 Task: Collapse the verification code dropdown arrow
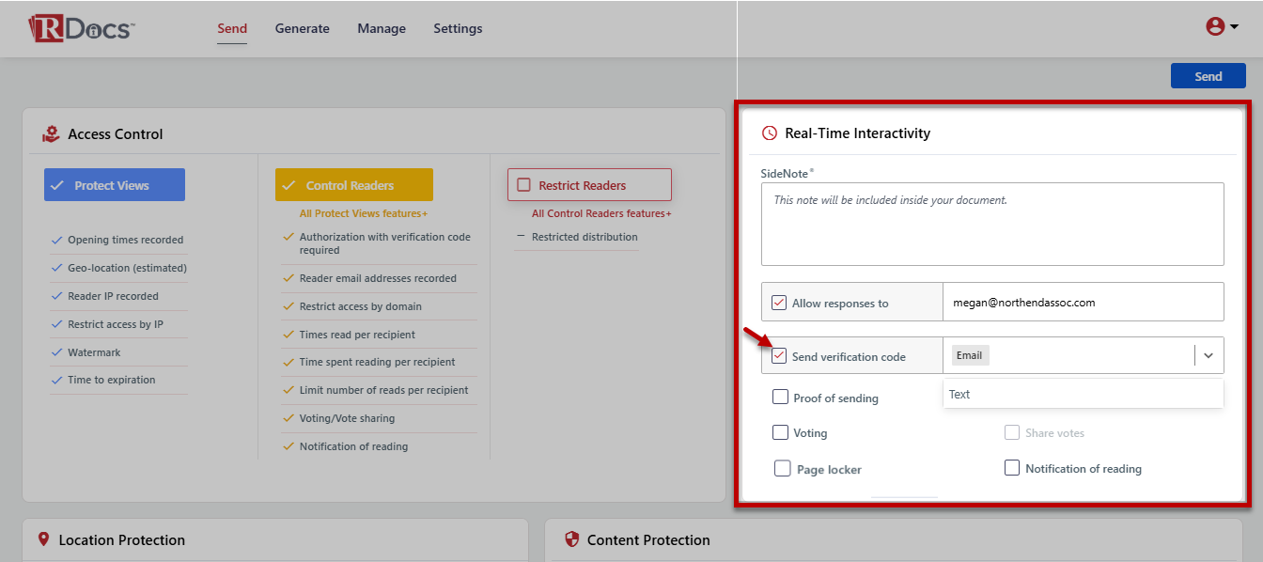[x=1208, y=356]
